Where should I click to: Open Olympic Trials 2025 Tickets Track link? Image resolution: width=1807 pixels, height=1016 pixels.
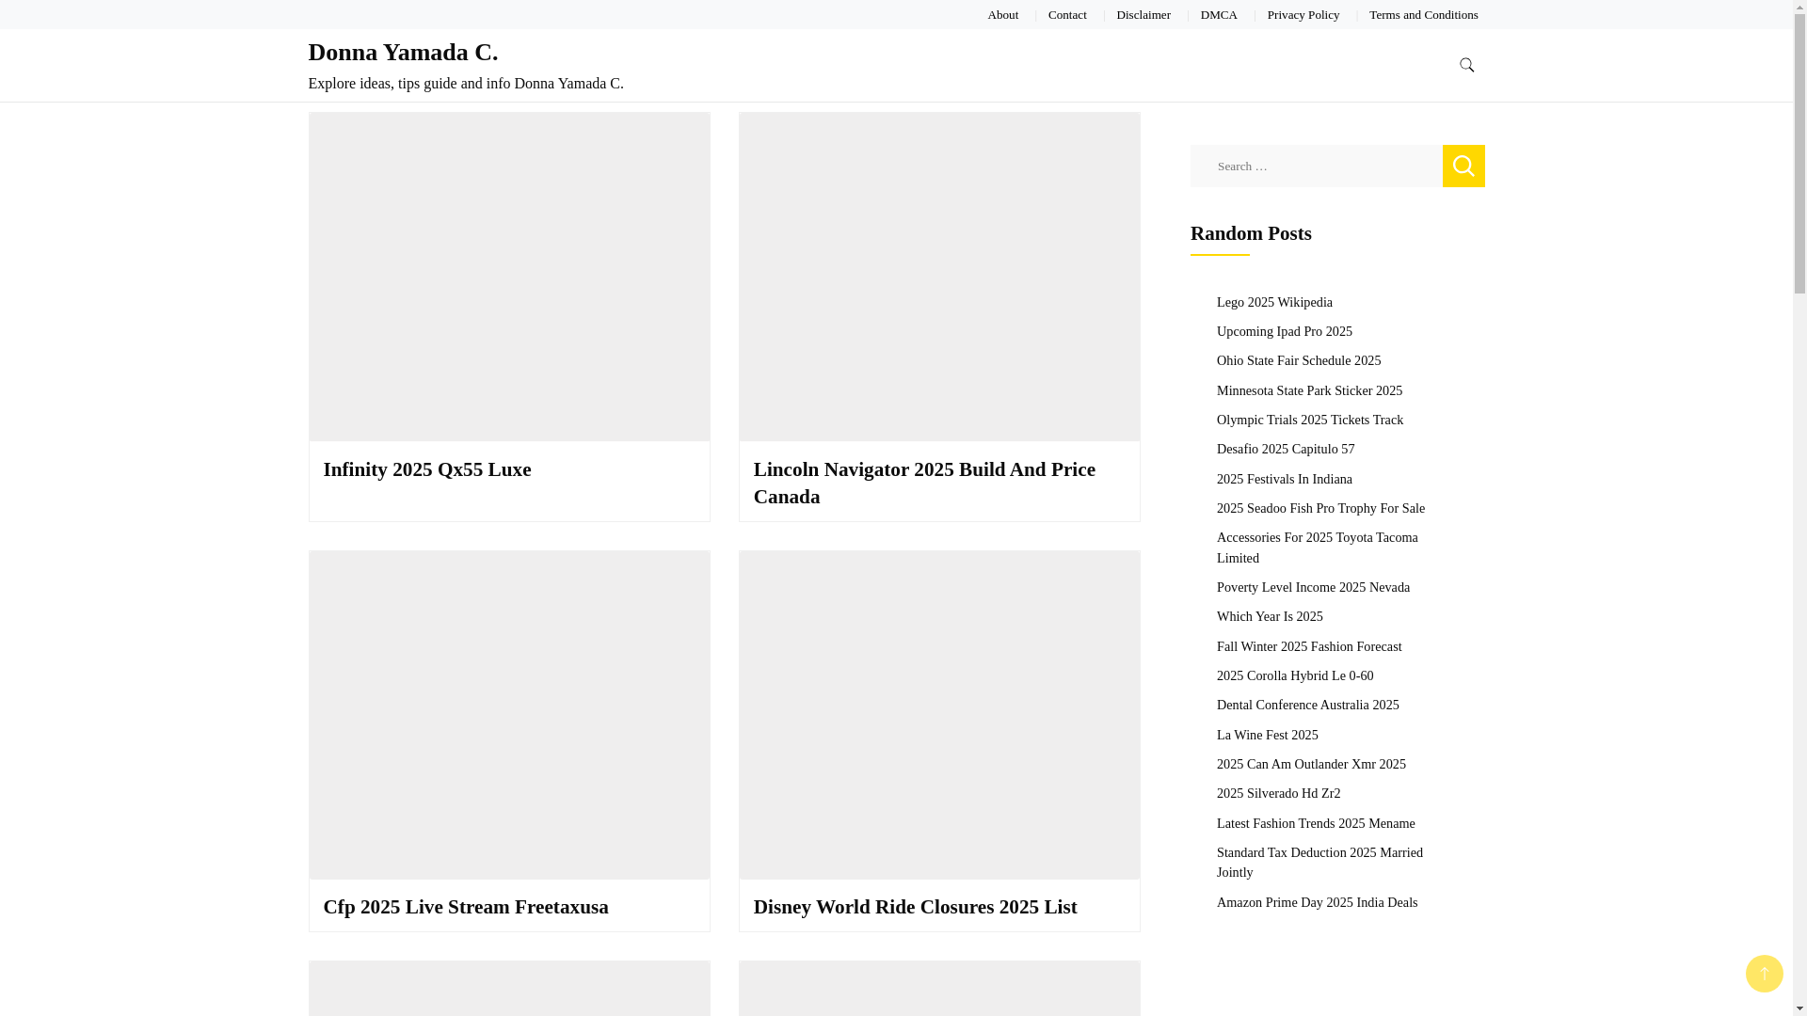tap(1309, 420)
